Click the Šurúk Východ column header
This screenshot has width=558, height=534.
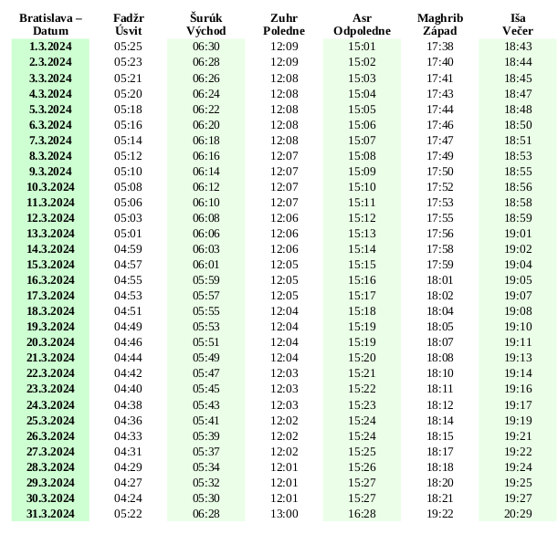click(206, 25)
